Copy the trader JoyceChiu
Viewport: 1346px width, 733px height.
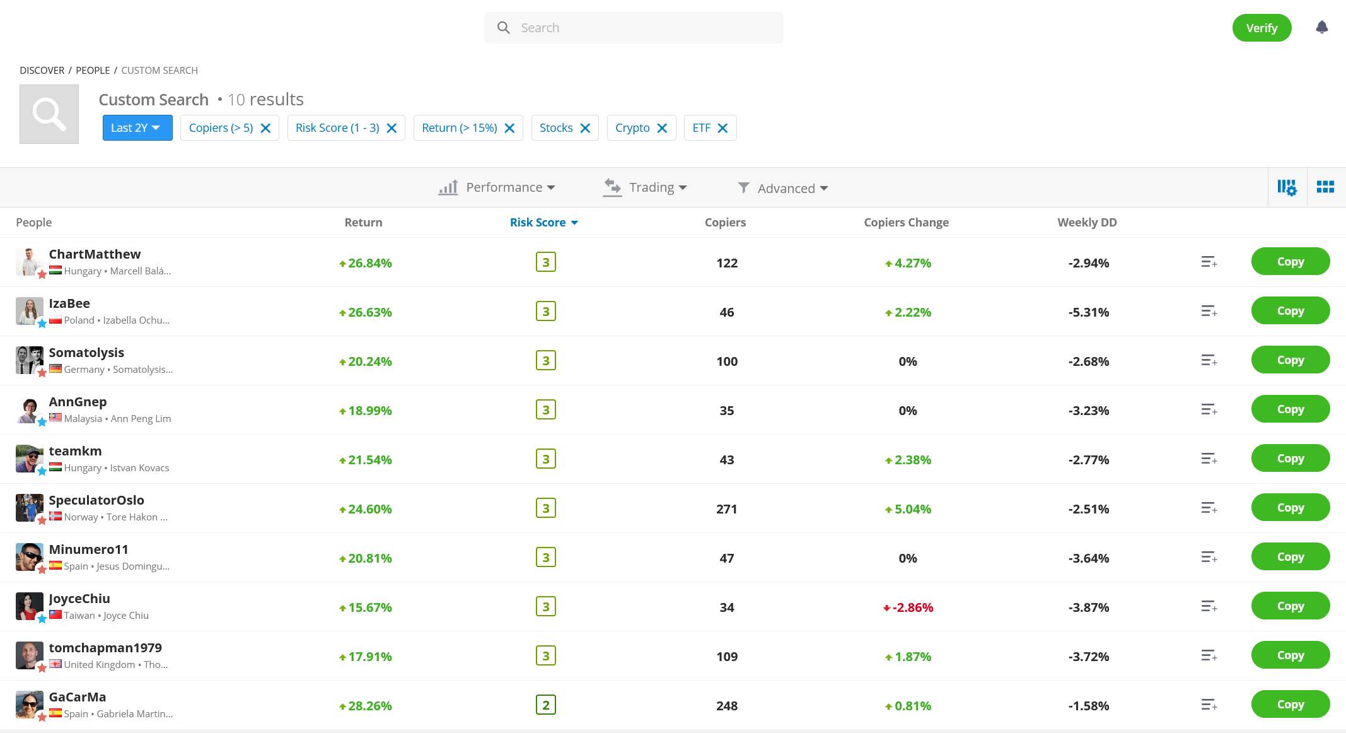(x=1291, y=606)
